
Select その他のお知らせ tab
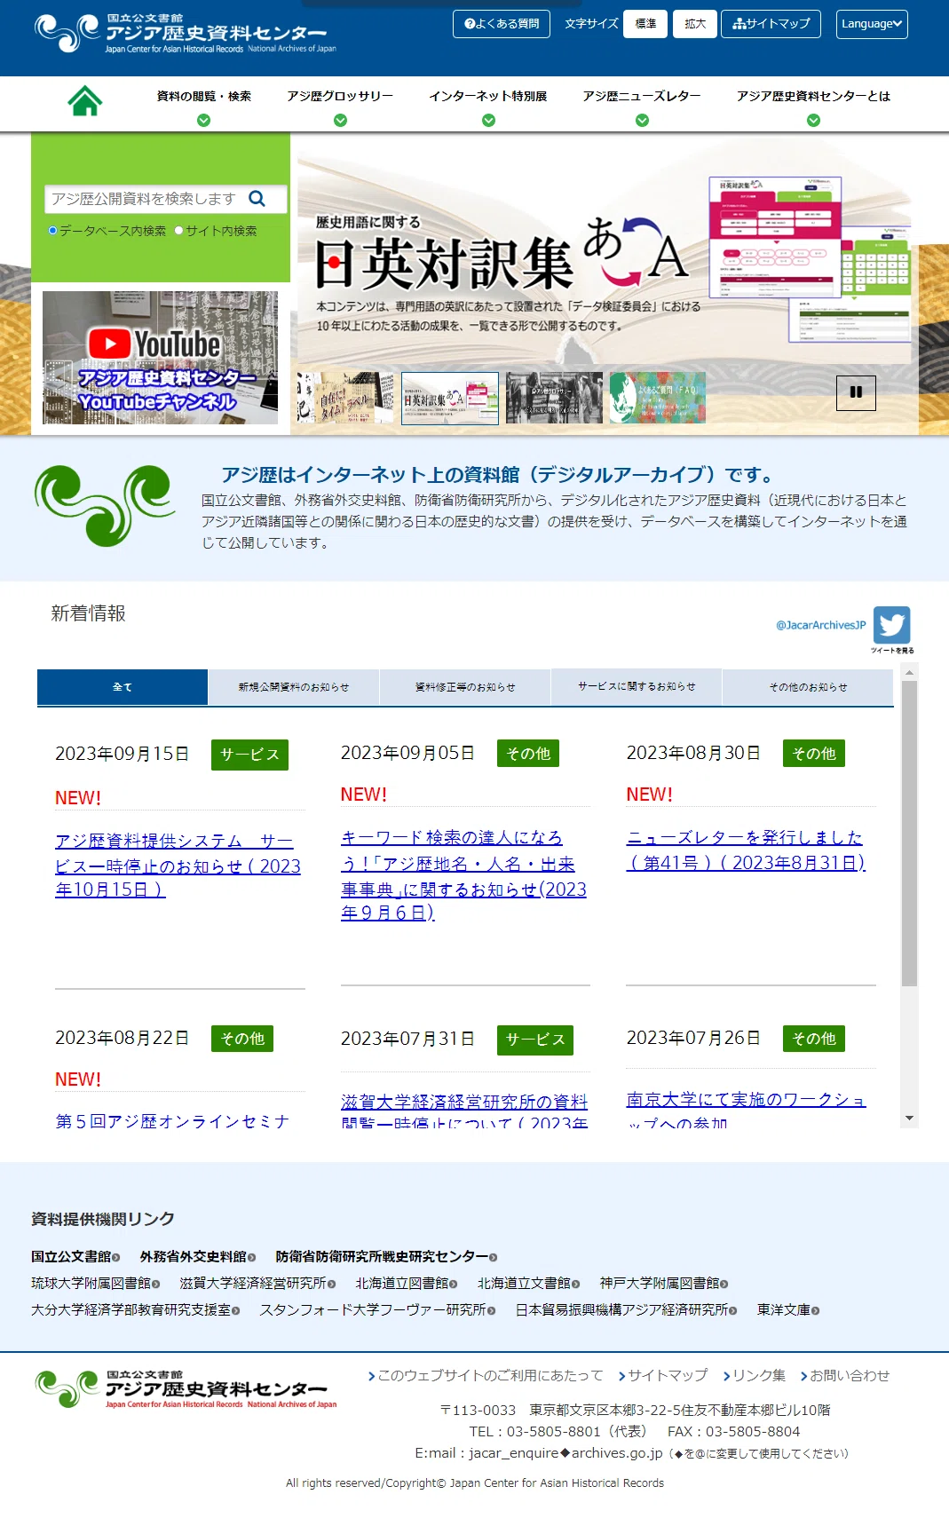coord(808,687)
